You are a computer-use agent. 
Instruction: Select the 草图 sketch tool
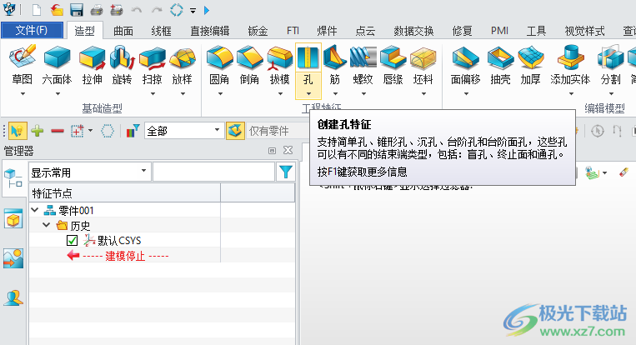pos(23,65)
